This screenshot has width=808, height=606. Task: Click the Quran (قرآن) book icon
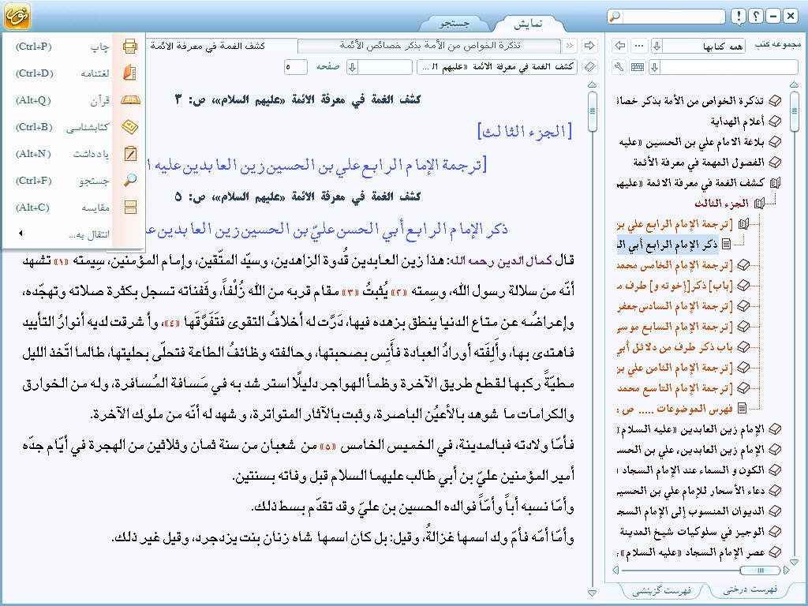(x=129, y=100)
